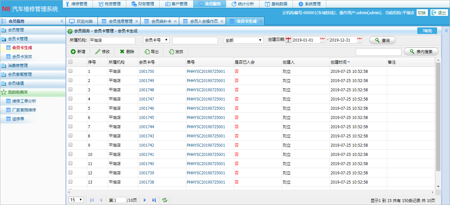Check the row with card number 1001746
Screen dimensions: 450x205
tap(70, 108)
